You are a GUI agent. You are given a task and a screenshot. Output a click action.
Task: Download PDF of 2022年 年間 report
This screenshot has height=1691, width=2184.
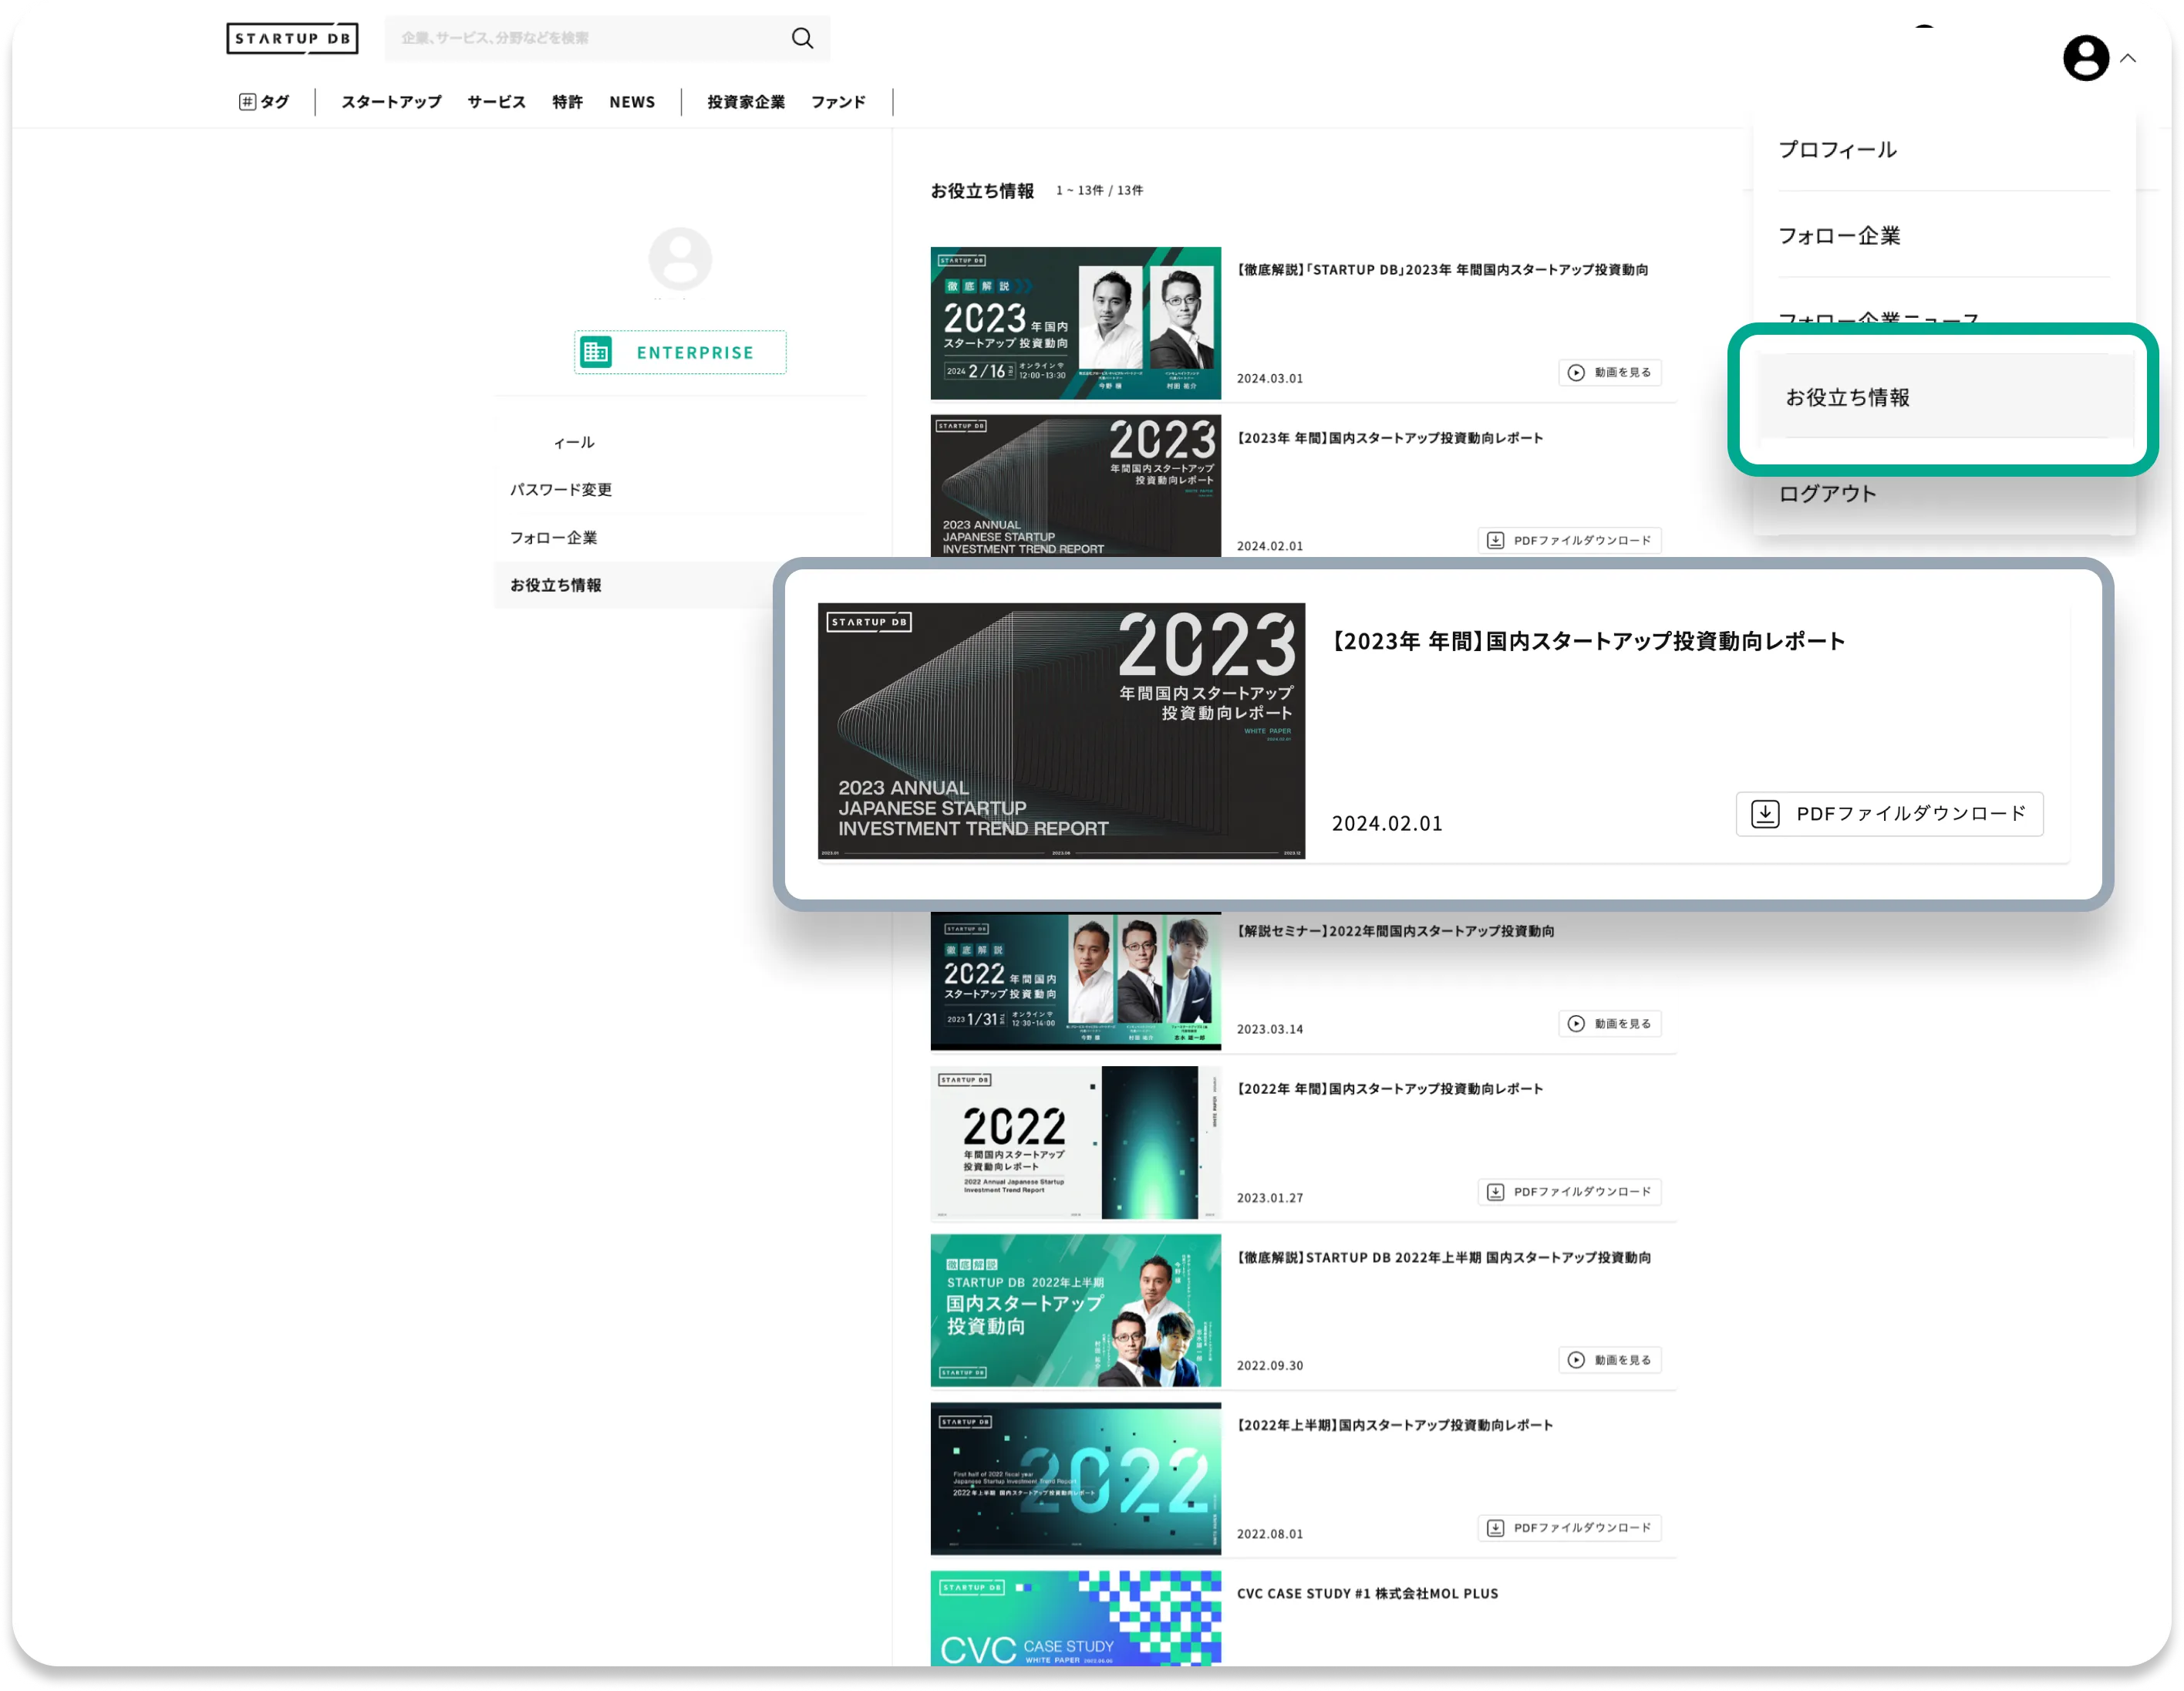(1569, 1192)
